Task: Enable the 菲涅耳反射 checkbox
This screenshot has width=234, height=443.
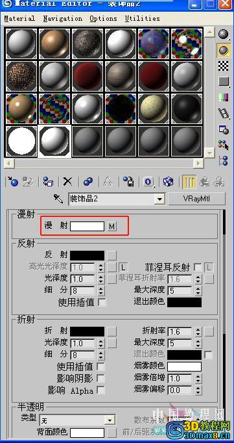Action: click(x=198, y=267)
